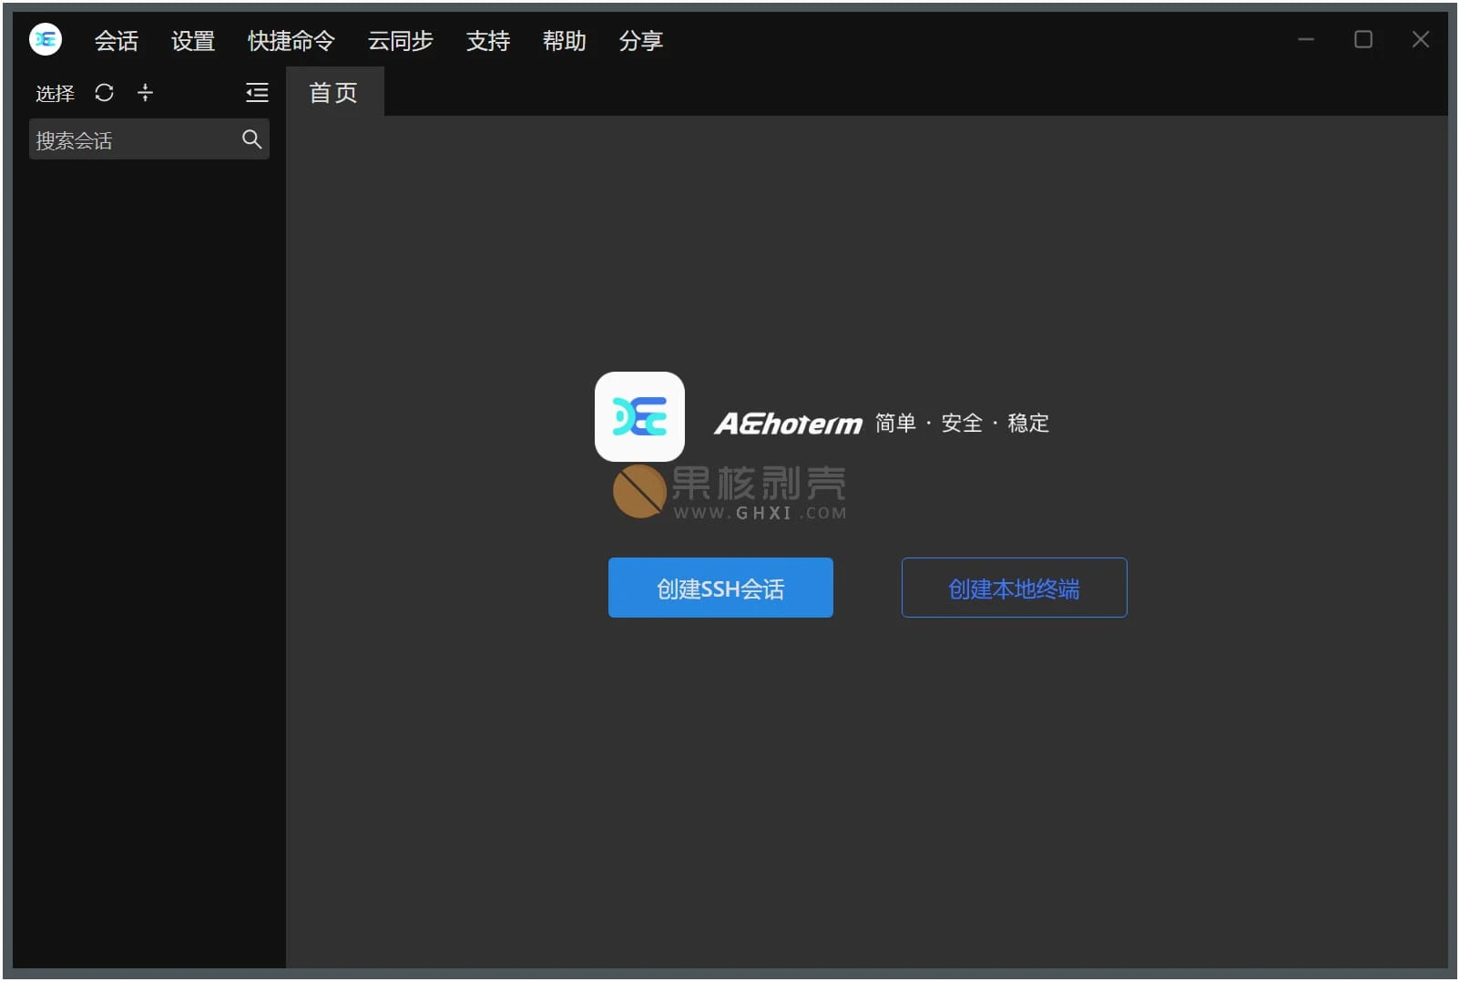Open the 设置 menu
Viewport: 1460px width, 982px height.
point(193,41)
